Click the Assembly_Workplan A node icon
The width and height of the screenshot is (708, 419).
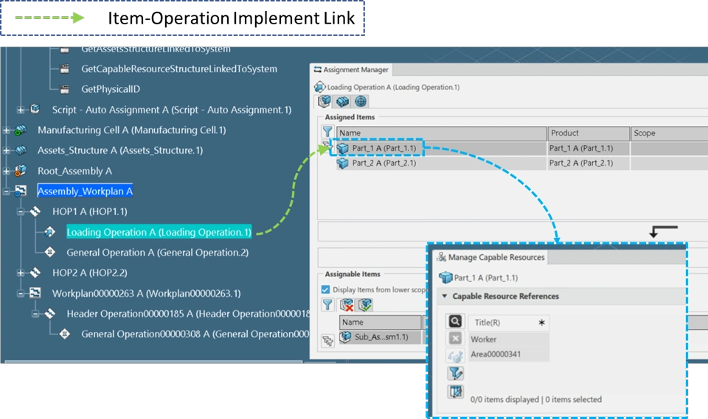coord(21,191)
